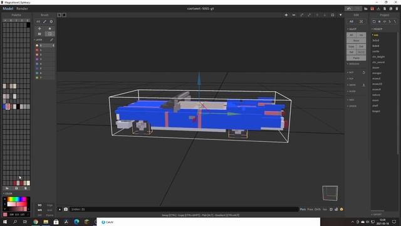
Task: Click the plus icon in viewport toolbar
Action: coord(286,15)
